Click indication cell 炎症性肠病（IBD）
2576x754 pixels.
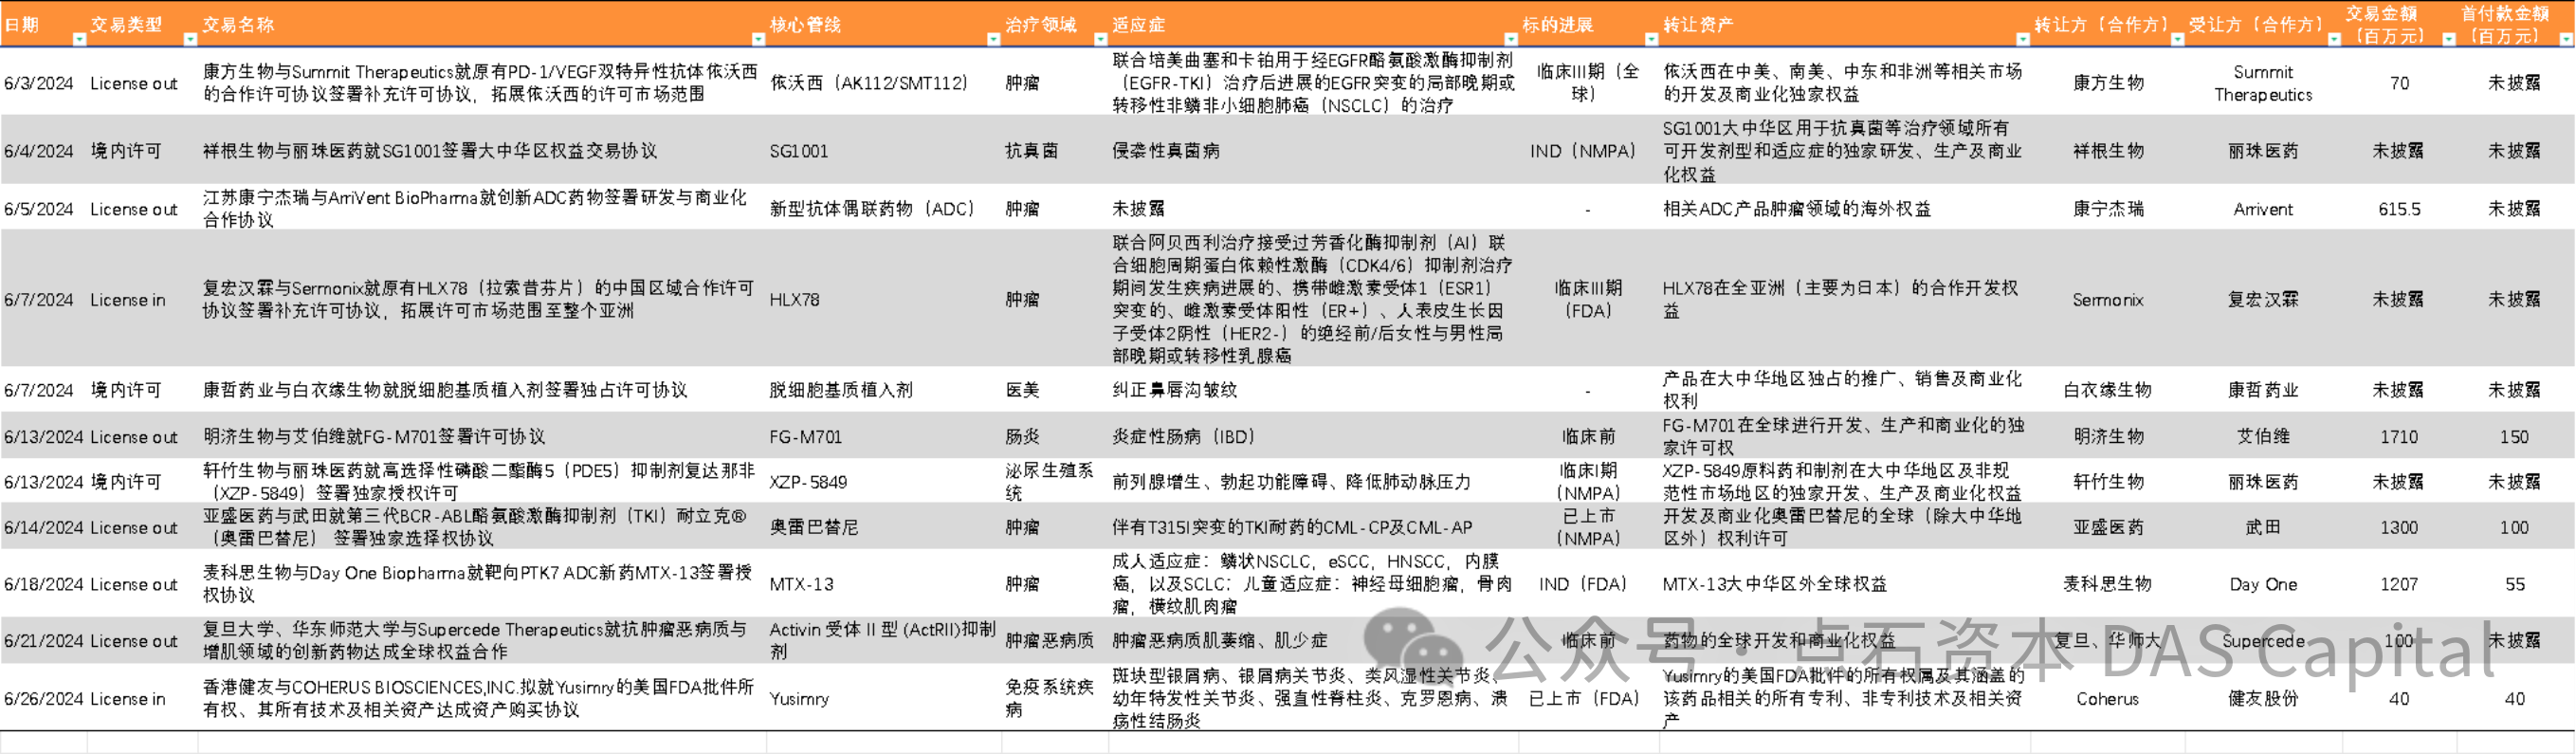tap(1184, 437)
